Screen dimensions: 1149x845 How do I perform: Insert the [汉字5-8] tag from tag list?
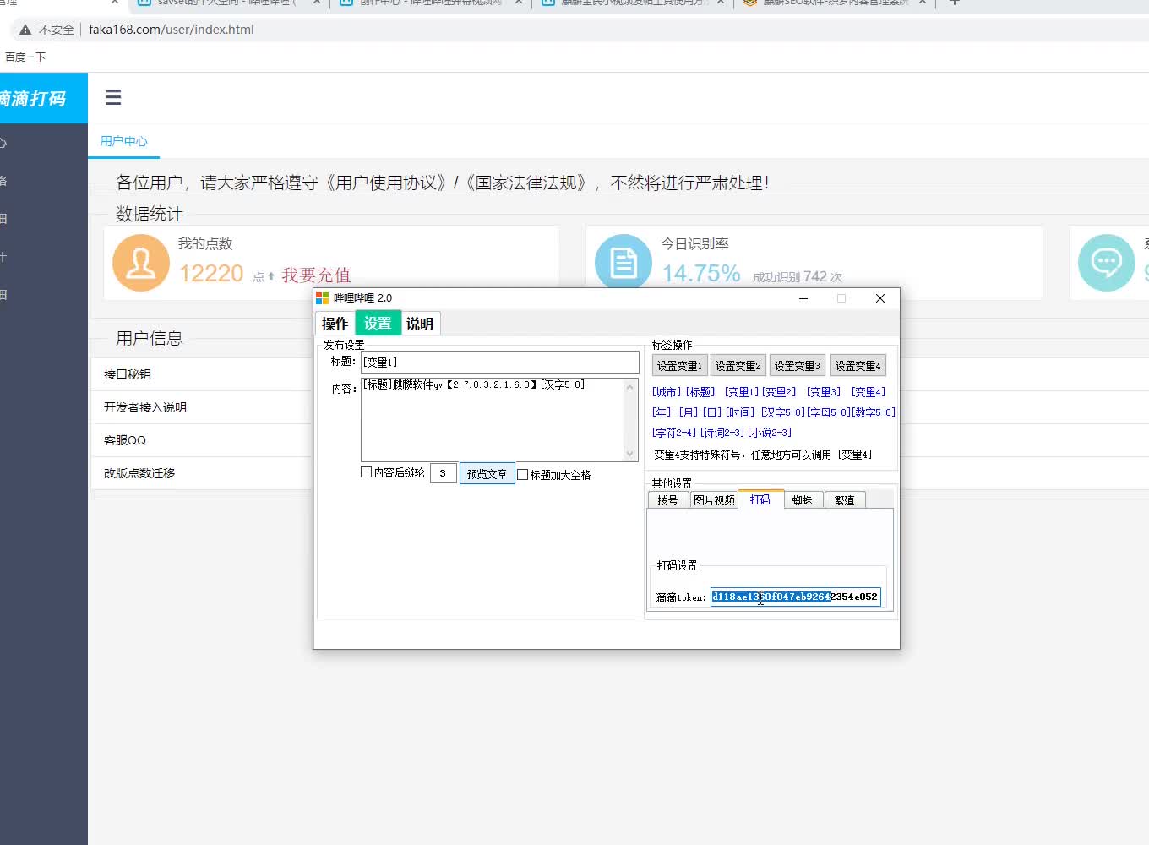click(783, 412)
